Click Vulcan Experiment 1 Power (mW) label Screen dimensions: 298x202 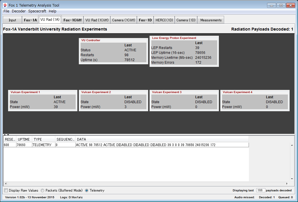[x=20, y=107]
